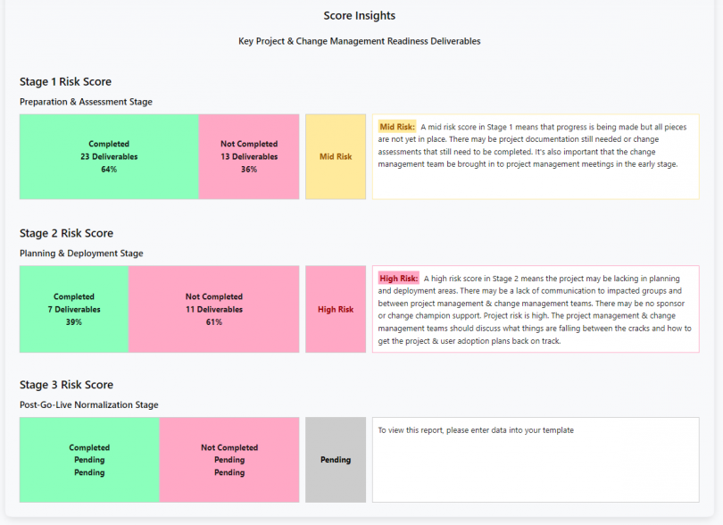Click the Score Insights title
This screenshot has width=723, height=525.
360,16
